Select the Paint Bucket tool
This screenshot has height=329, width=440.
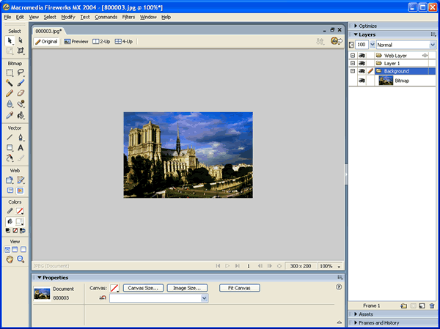[x=21, y=115]
